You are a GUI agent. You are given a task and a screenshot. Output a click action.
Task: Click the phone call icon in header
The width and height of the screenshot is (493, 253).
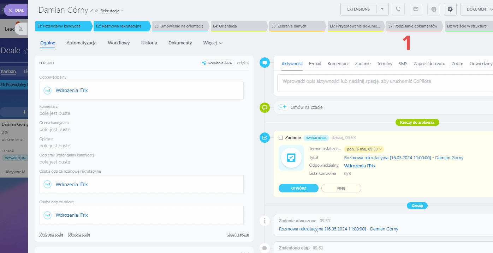pyautogui.click(x=398, y=9)
